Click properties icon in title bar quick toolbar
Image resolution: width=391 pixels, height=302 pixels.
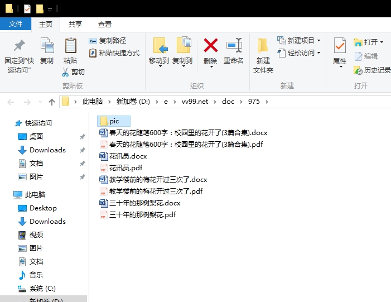coord(27,9)
